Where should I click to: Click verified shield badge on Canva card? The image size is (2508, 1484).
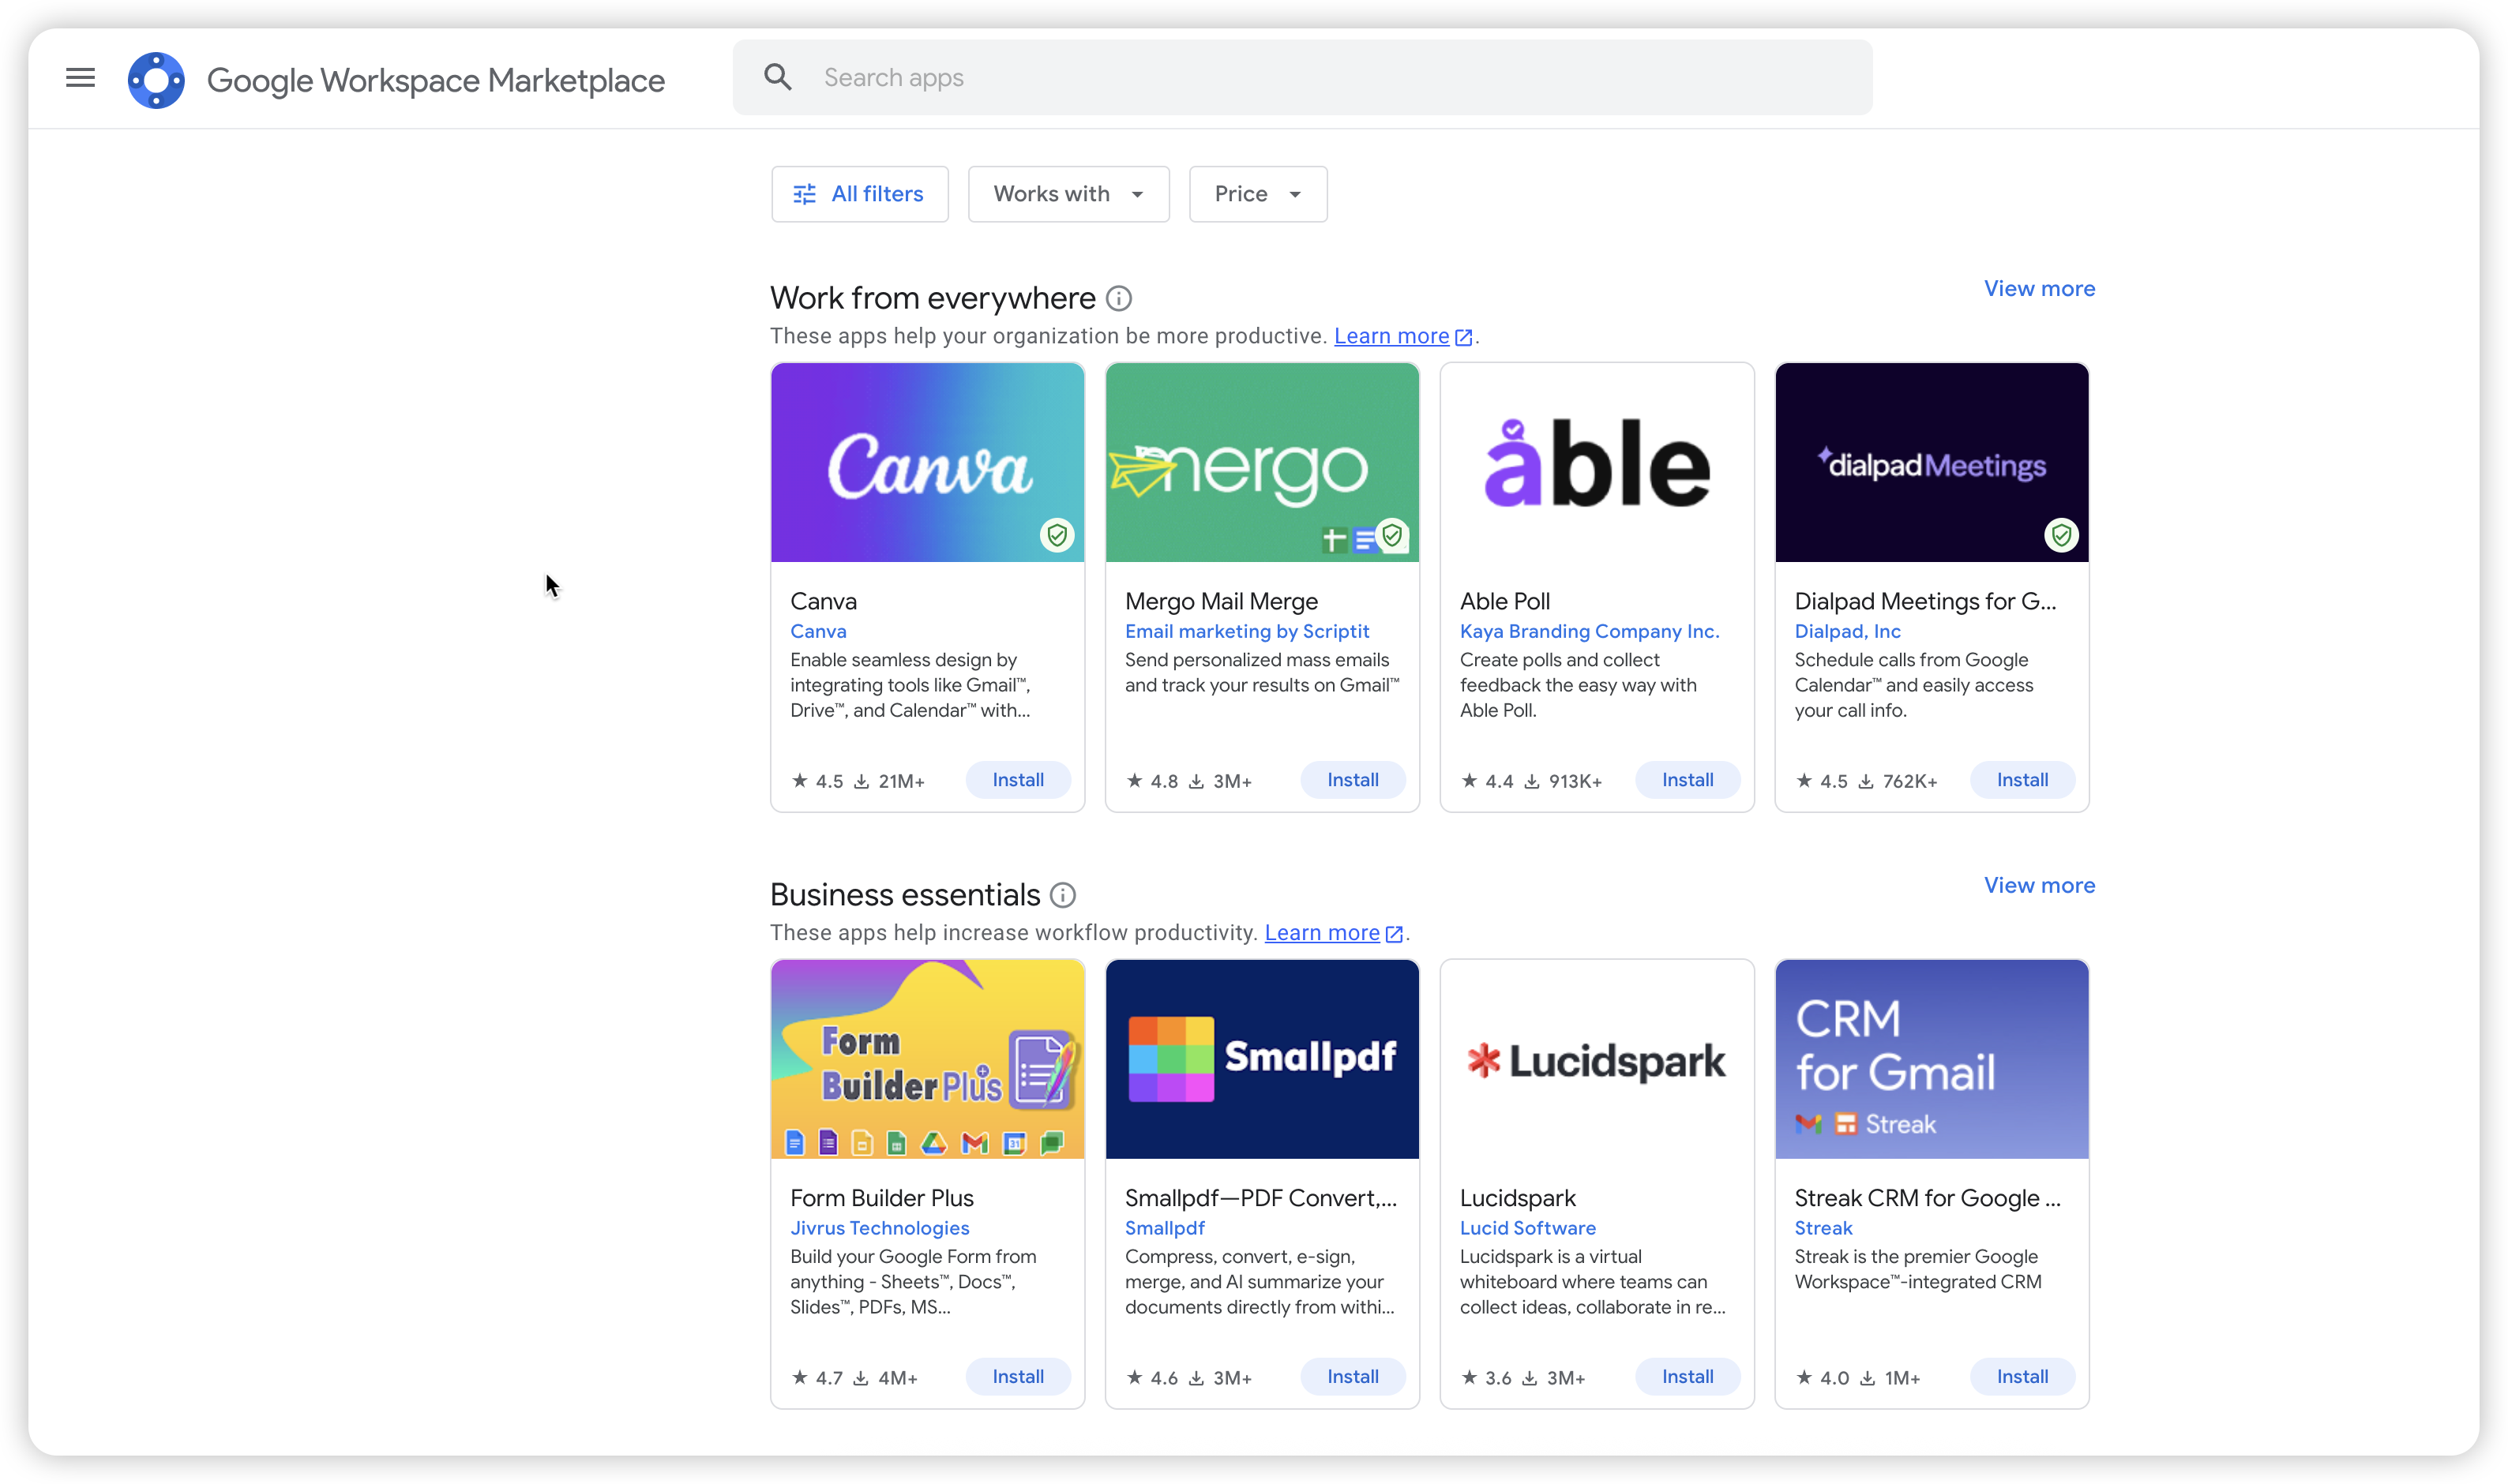point(1057,536)
